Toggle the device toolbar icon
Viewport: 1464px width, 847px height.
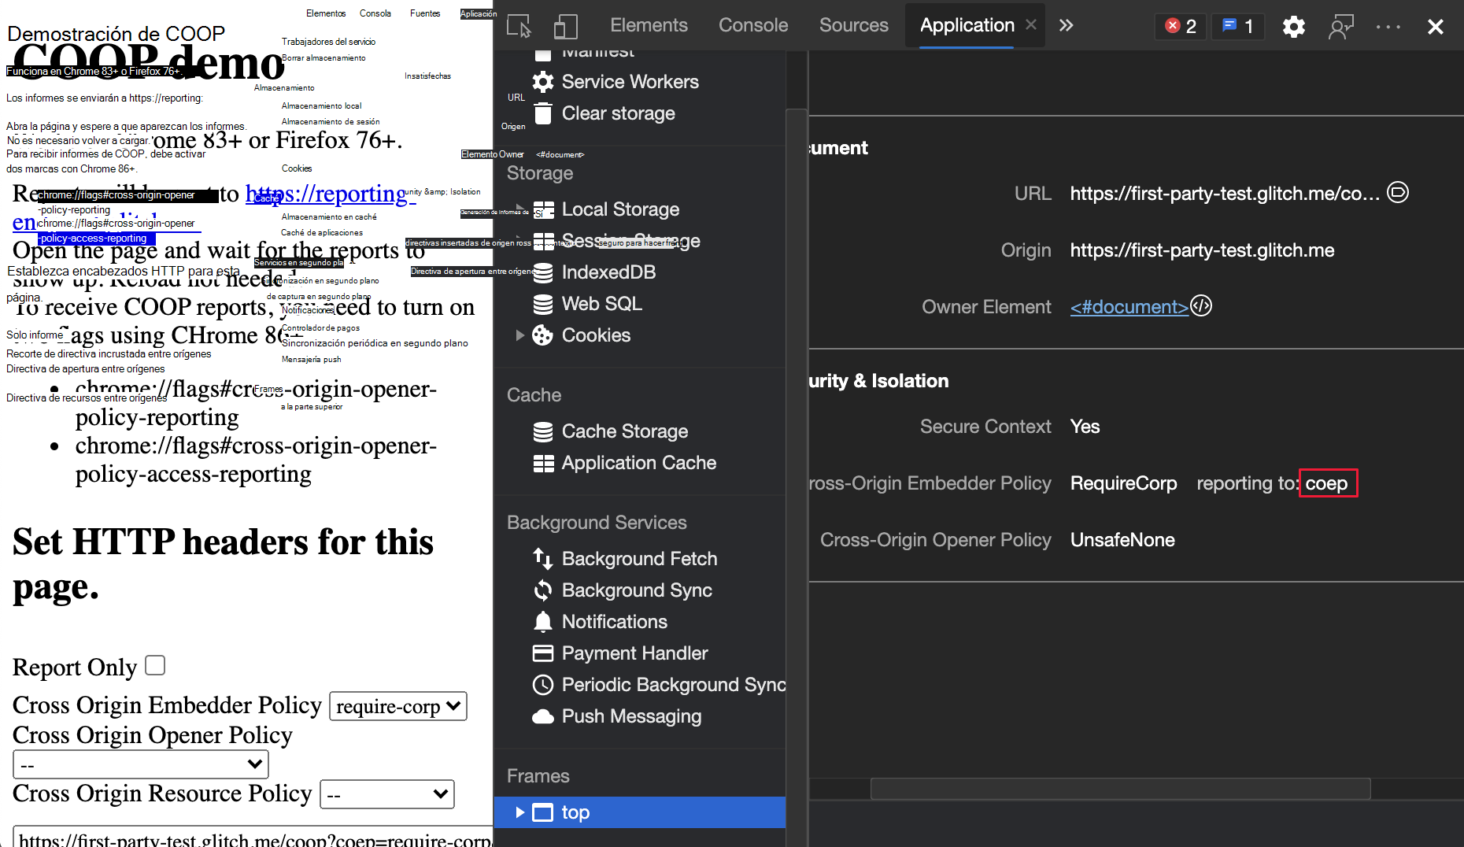coord(565,26)
